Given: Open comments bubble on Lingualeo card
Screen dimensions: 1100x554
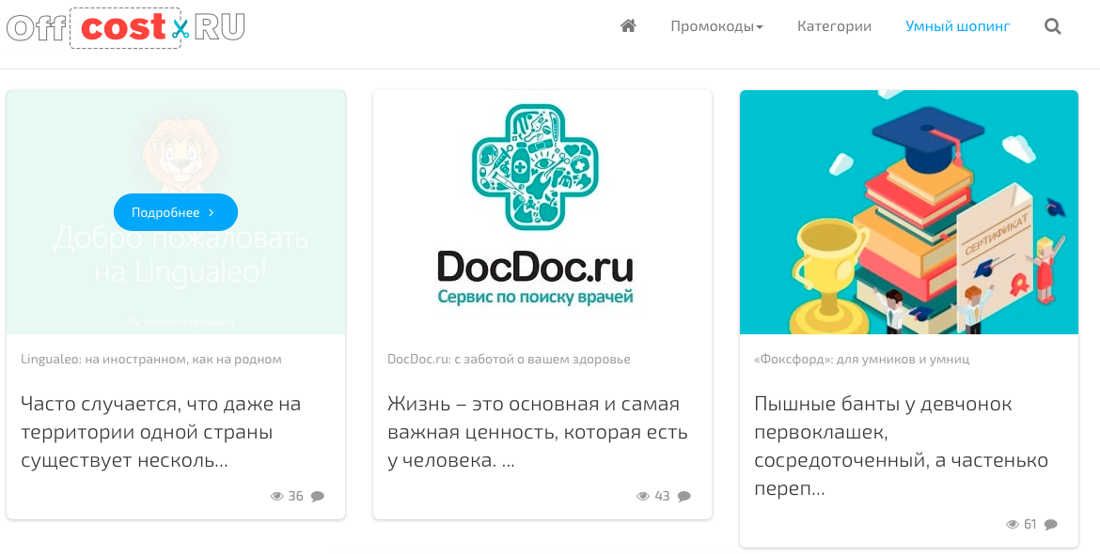Looking at the screenshot, I should (x=318, y=496).
